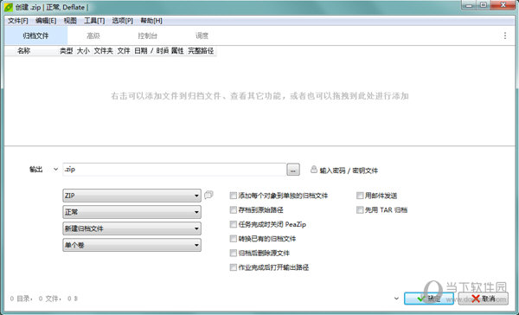
Task: Switch to the 归档文件 tab
Action: [35, 35]
